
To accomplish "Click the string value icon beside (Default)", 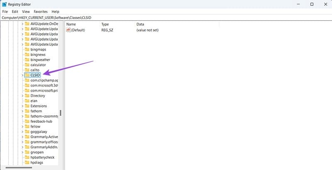I will [x=68, y=30].
